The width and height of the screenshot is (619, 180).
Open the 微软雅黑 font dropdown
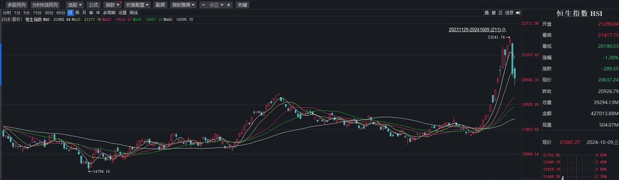[184, 5]
